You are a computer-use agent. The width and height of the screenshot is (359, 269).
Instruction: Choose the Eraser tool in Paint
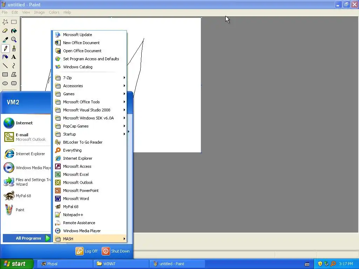click(5, 31)
